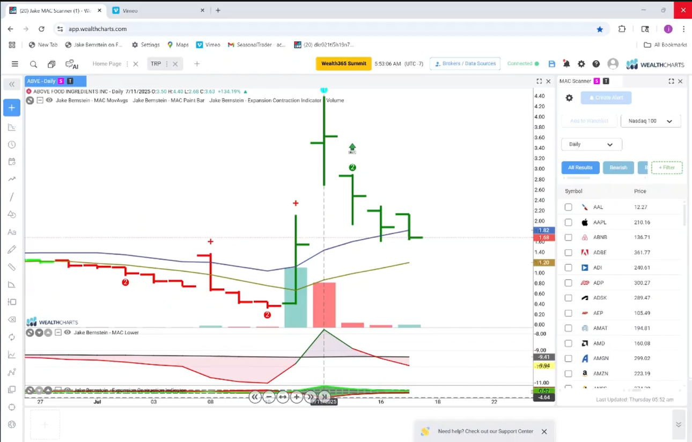
Task: Collapse the main chart indicator legend
Action: point(40,100)
